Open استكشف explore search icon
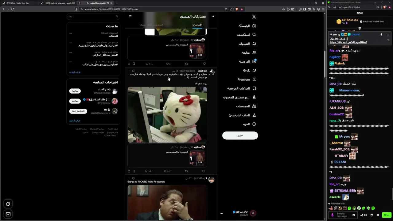The width and height of the screenshot is (393, 221). coord(254,35)
